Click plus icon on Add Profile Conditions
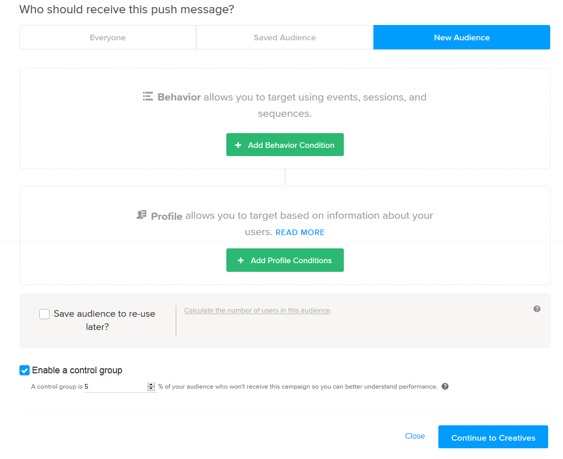Viewport: 563px width, 459px height. click(x=241, y=261)
